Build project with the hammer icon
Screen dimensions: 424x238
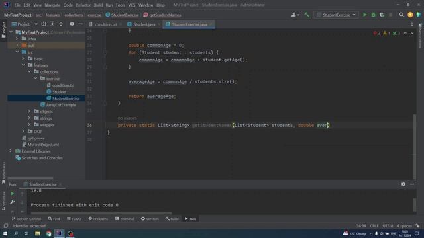click(307, 15)
